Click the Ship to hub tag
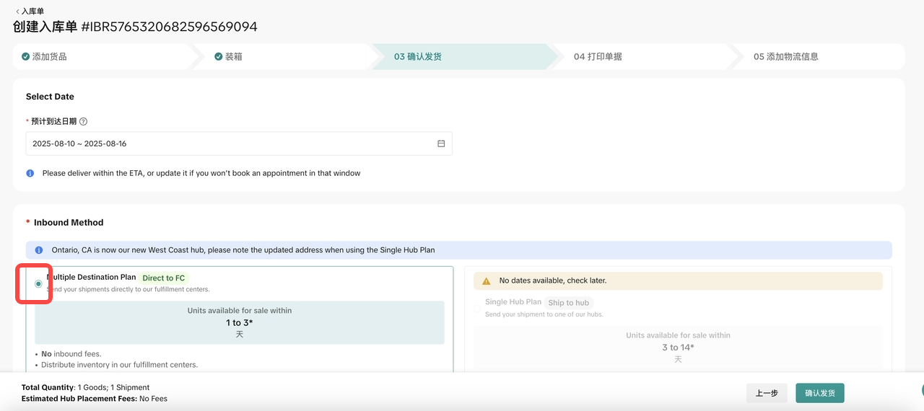 [x=568, y=303]
